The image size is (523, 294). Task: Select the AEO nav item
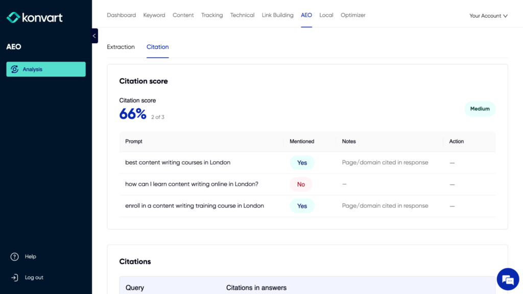pyautogui.click(x=306, y=15)
